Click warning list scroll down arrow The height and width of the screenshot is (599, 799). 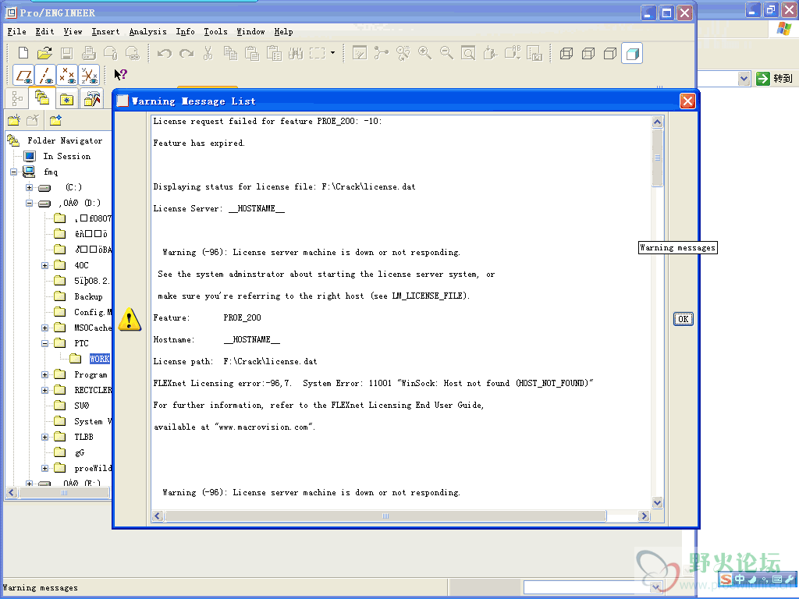point(657,503)
